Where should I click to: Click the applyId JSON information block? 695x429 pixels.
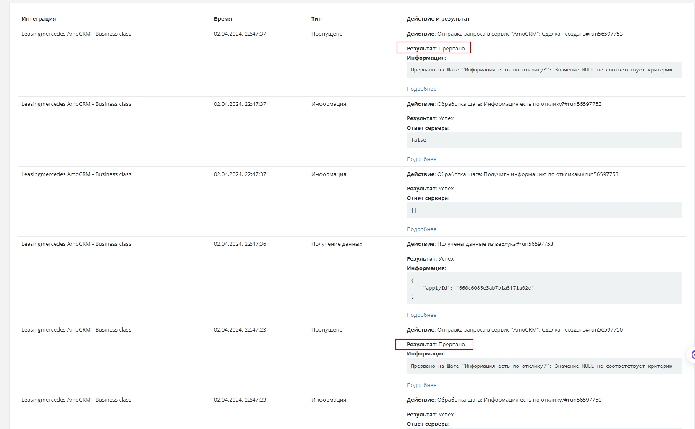544,288
